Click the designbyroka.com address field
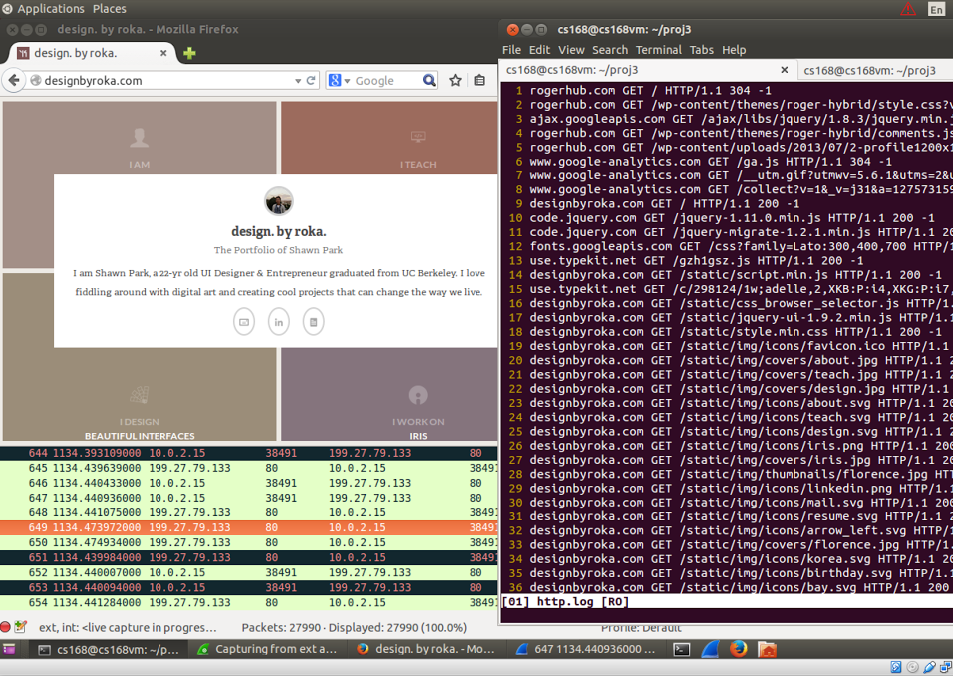Viewport: 953px width, 676px height. pyautogui.click(x=159, y=81)
